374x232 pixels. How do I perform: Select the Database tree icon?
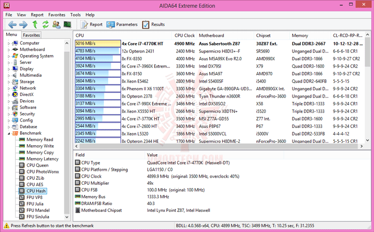(15, 127)
